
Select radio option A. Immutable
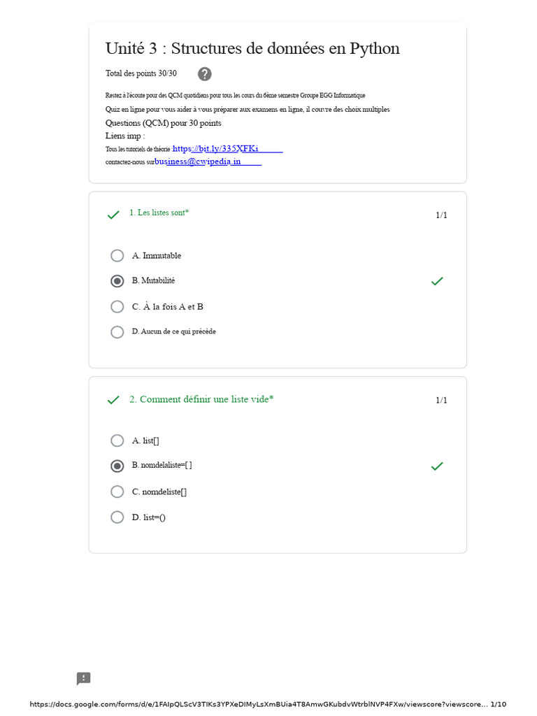coord(117,256)
